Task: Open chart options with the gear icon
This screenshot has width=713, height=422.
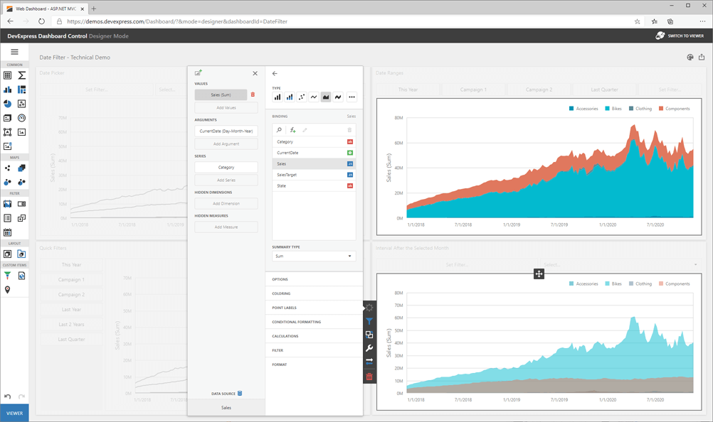Action: tap(369, 308)
